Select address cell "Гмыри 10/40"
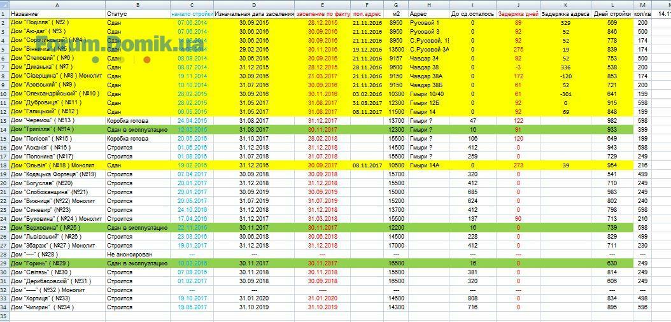This screenshot has height=322, width=671. (x=429, y=94)
